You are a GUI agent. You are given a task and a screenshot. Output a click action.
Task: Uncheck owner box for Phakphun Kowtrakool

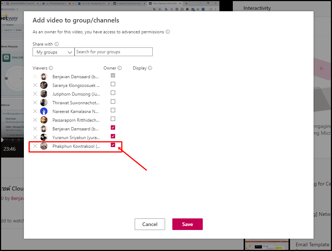pos(113,145)
